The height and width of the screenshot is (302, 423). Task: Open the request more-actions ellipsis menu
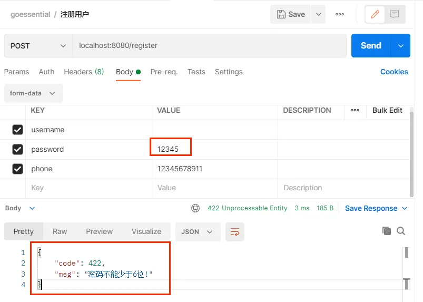340,14
